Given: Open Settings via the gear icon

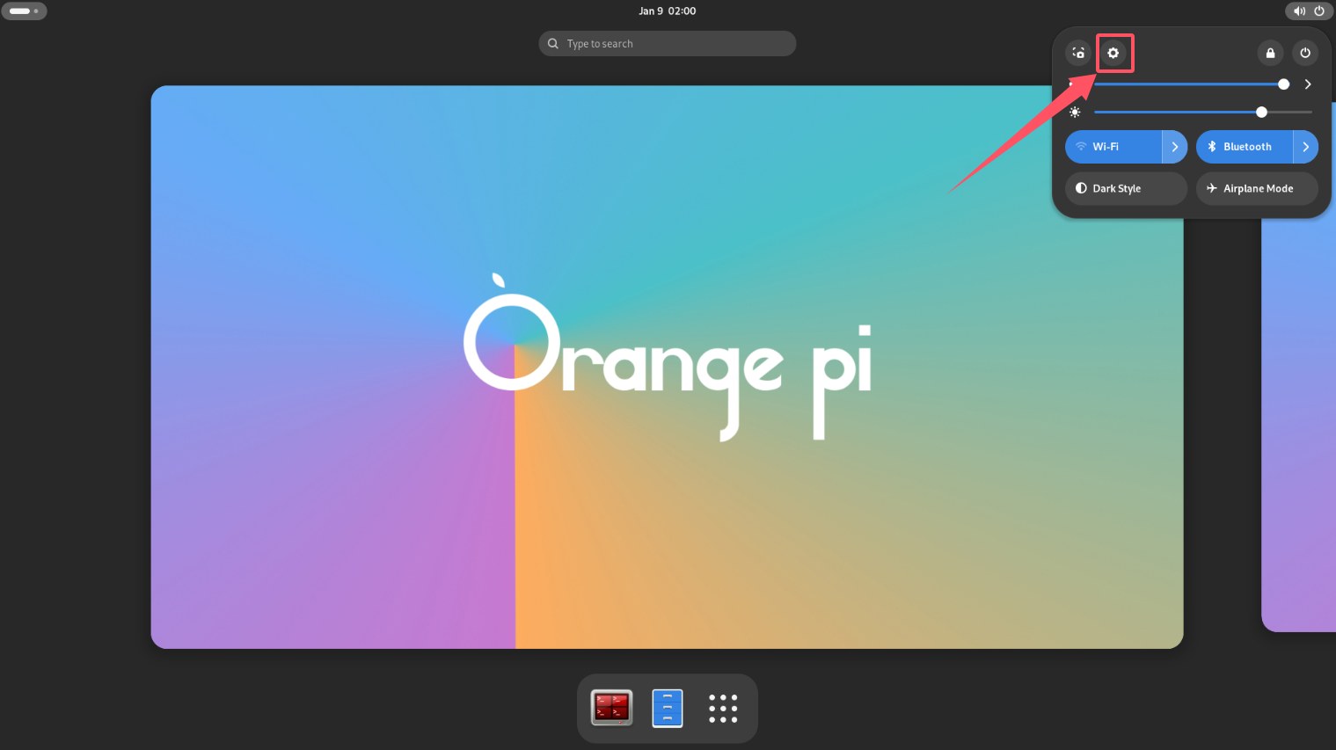Looking at the screenshot, I should point(1113,53).
